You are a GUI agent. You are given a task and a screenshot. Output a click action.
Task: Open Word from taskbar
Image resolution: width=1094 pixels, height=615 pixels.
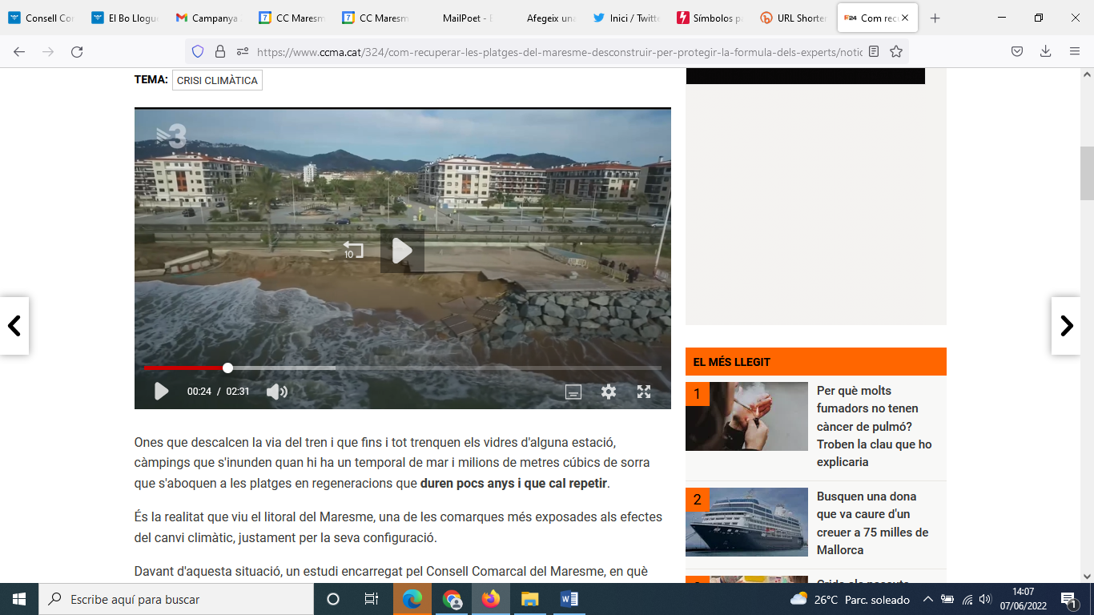pos(569,599)
